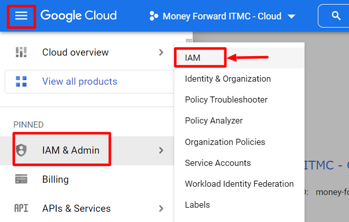Click the project hexagon icon
349x222 pixels.
(154, 16)
